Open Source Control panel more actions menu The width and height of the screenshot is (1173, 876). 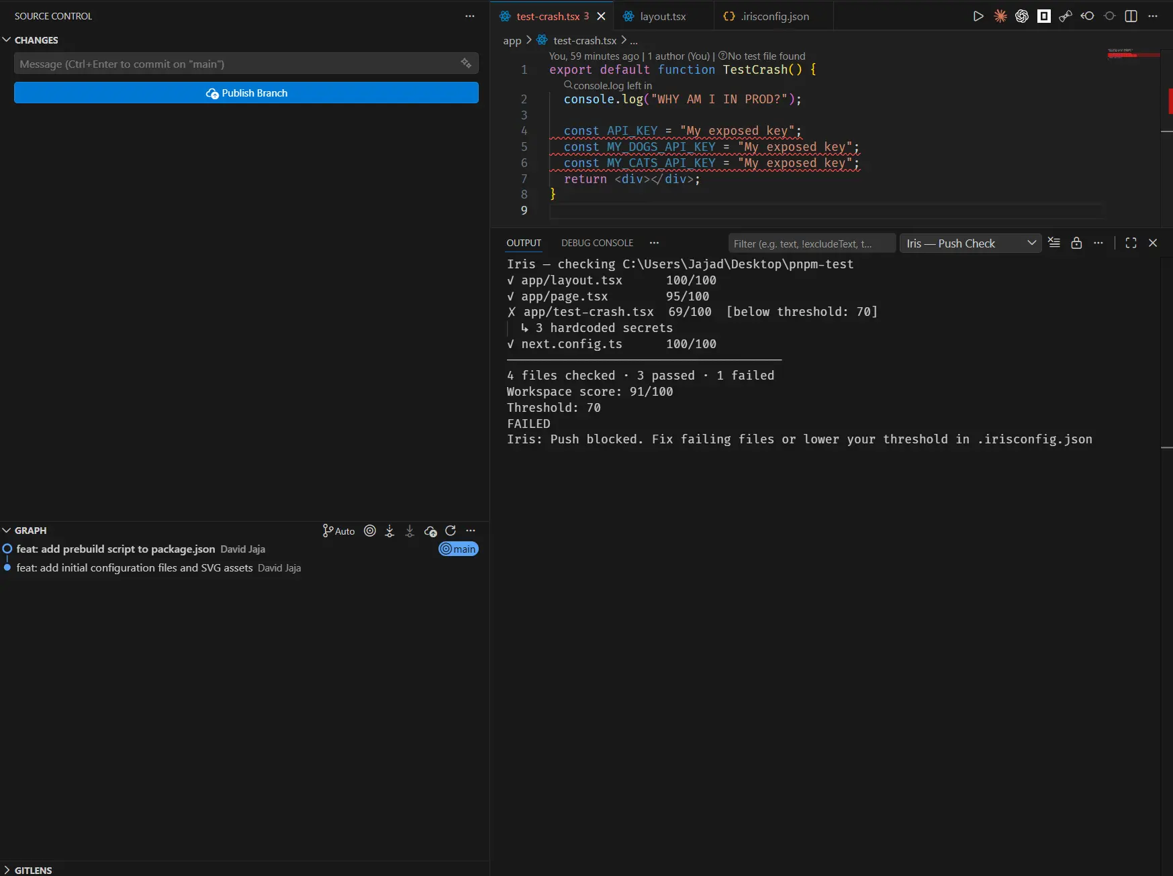[470, 16]
